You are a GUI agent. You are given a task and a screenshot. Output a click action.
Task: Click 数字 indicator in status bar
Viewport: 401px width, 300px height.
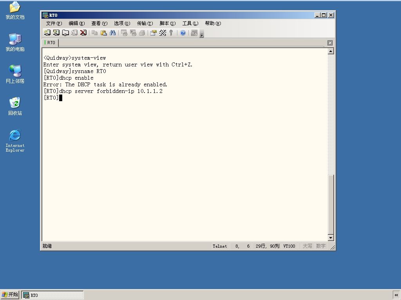click(321, 246)
